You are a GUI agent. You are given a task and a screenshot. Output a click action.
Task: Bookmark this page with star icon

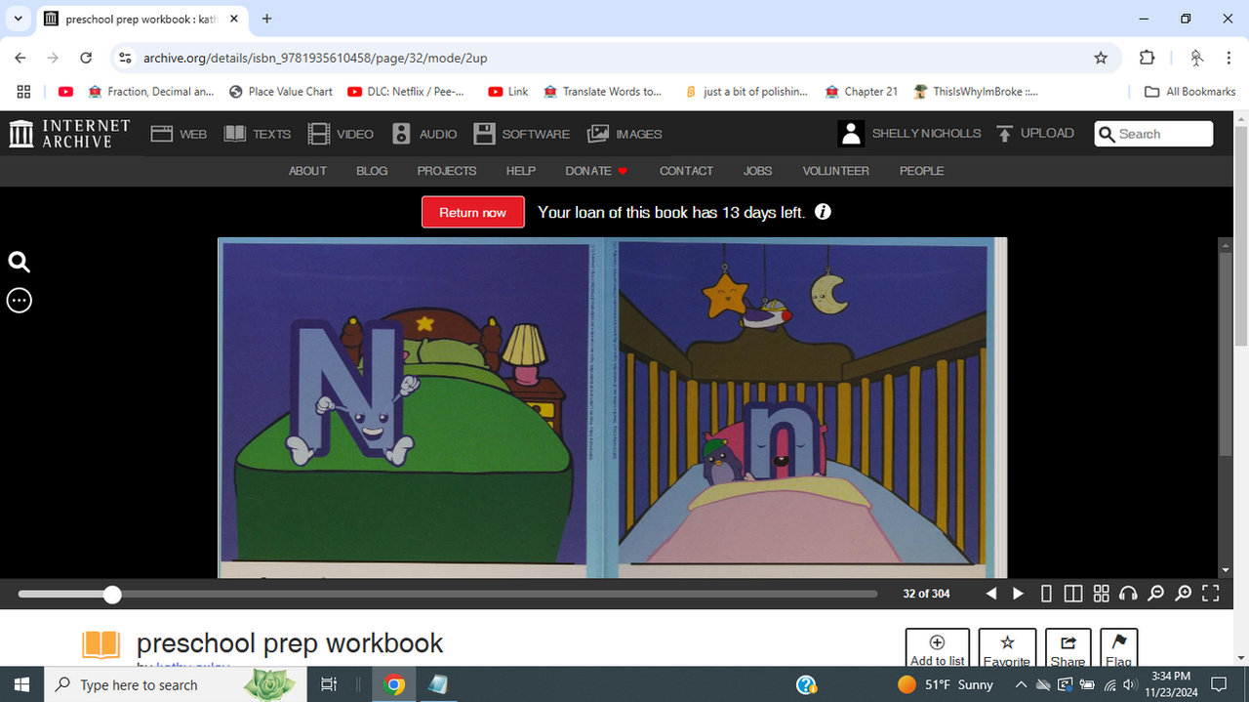[x=1101, y=58]
